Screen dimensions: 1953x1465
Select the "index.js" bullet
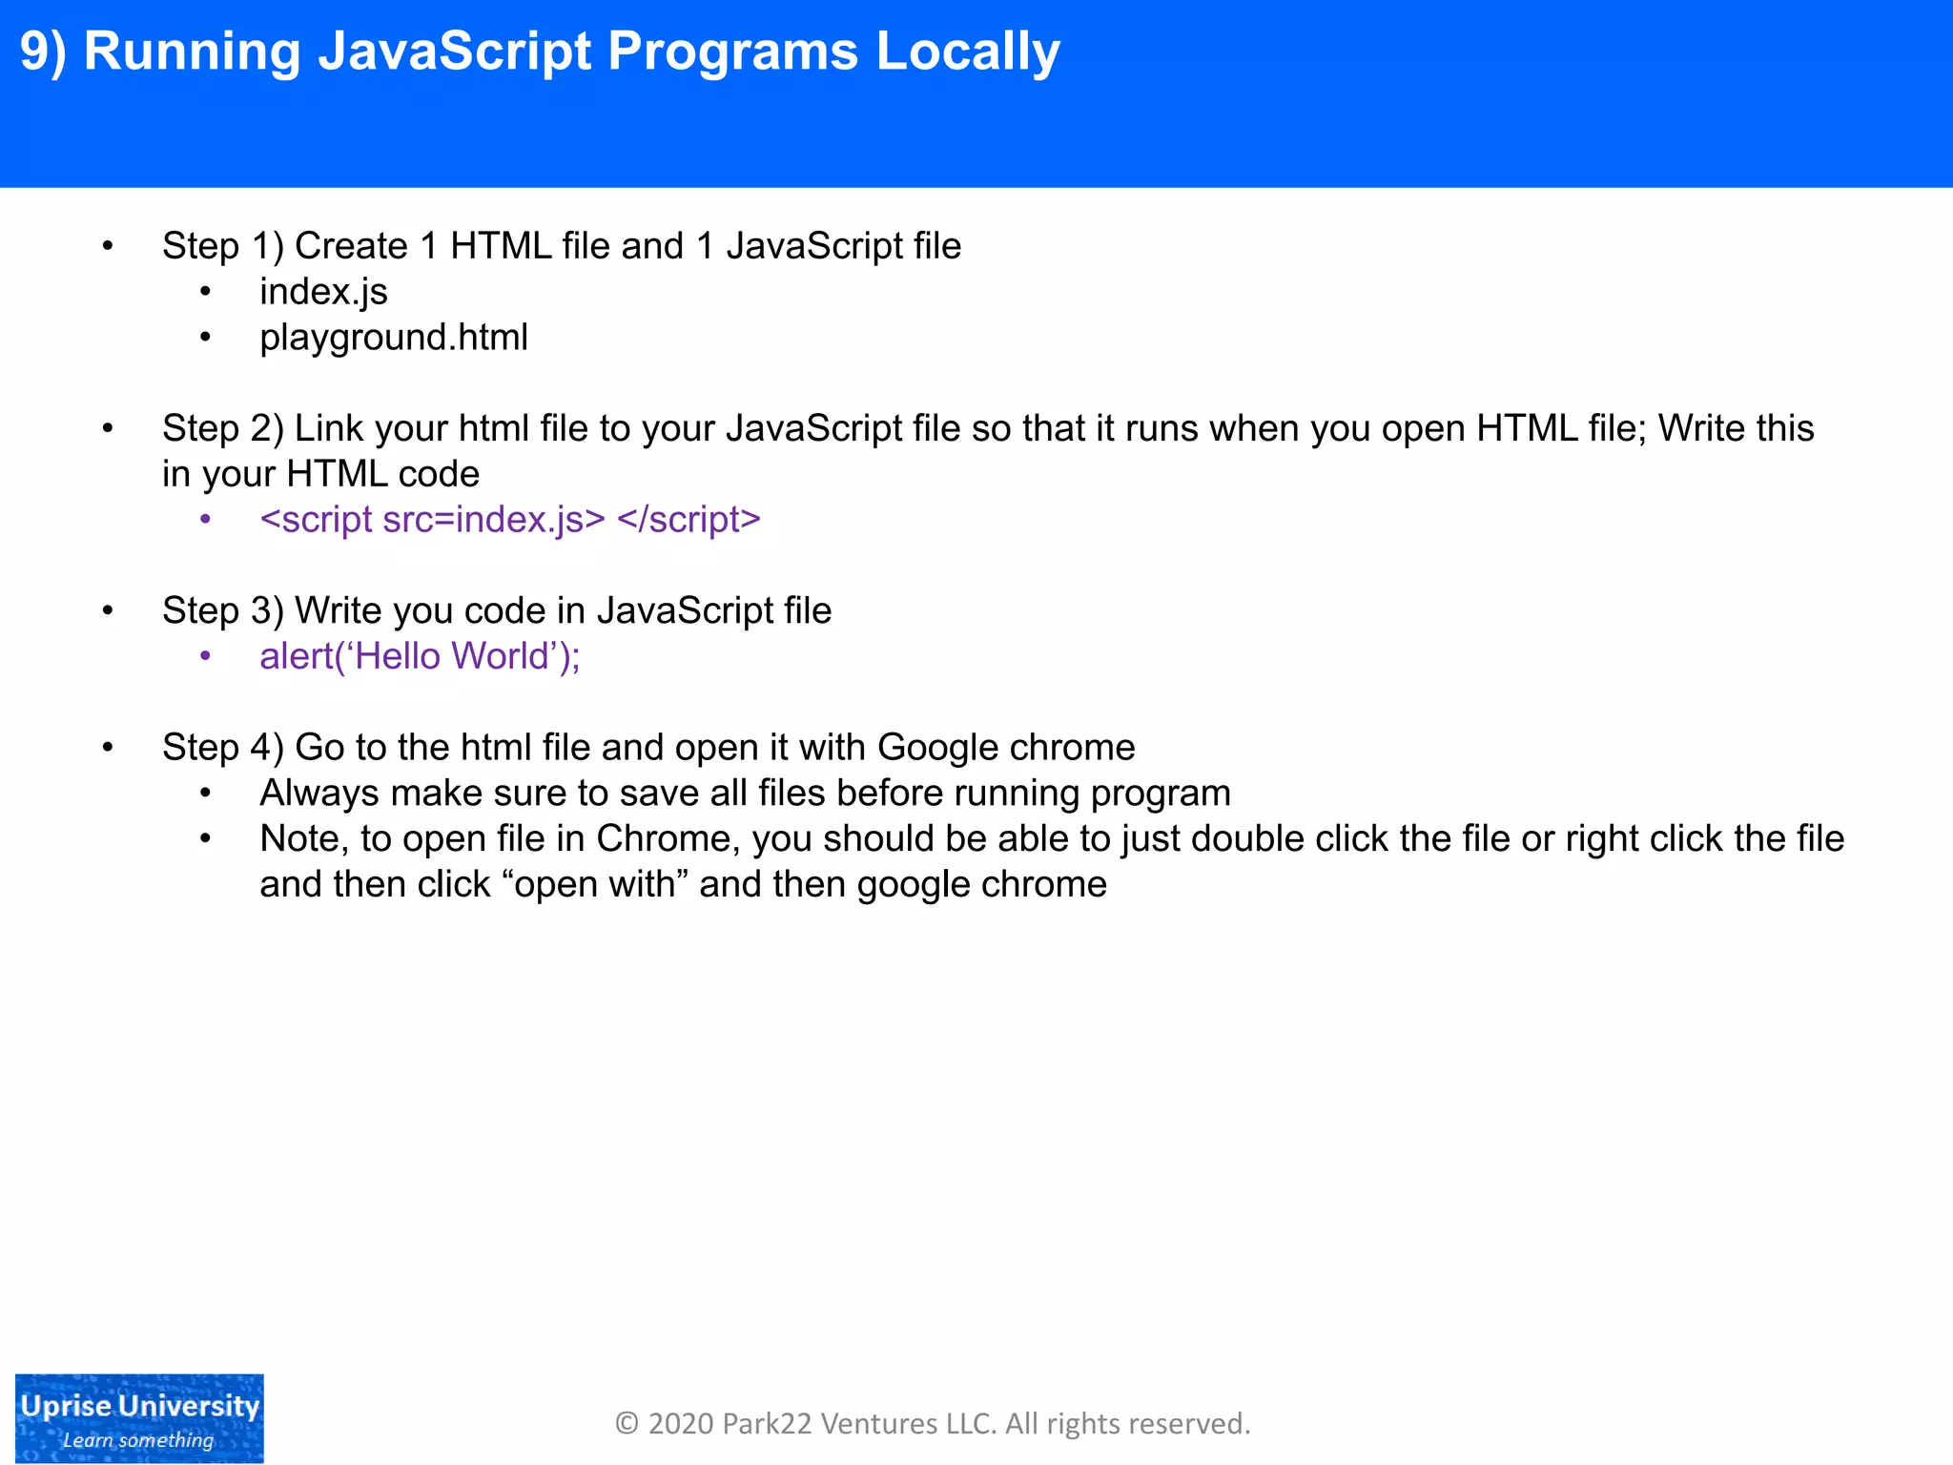pos(323,292)
